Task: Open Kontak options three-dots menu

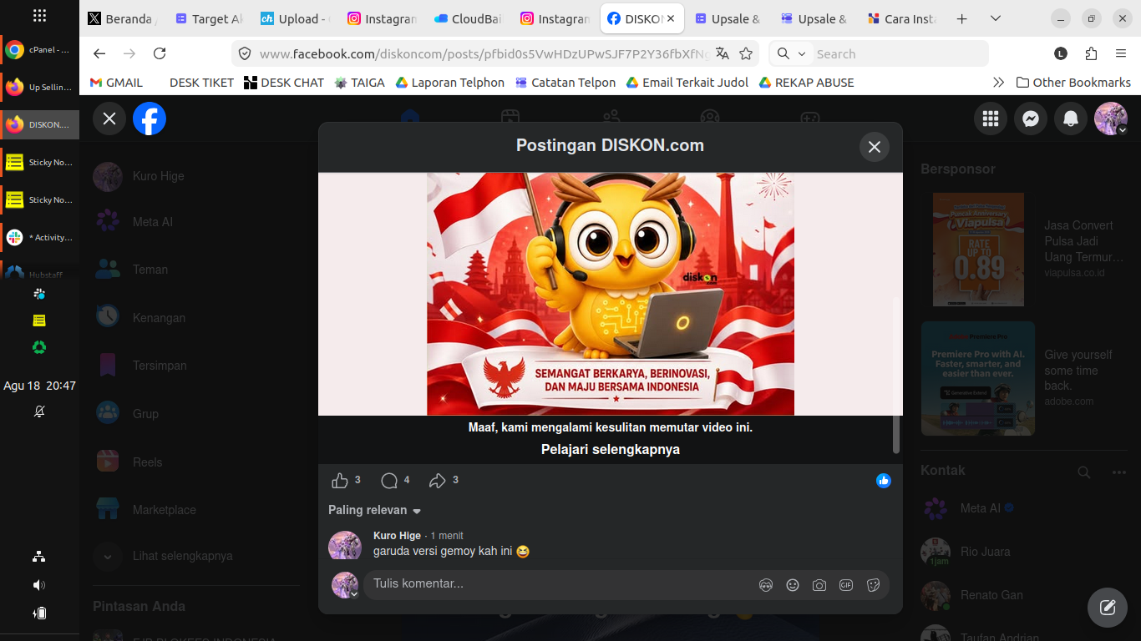Action: click(1119, 472)
